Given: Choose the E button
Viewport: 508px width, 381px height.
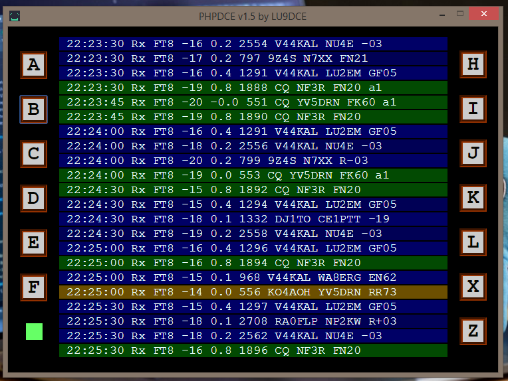Looking at the screenshot, I should tap(34, 242).
